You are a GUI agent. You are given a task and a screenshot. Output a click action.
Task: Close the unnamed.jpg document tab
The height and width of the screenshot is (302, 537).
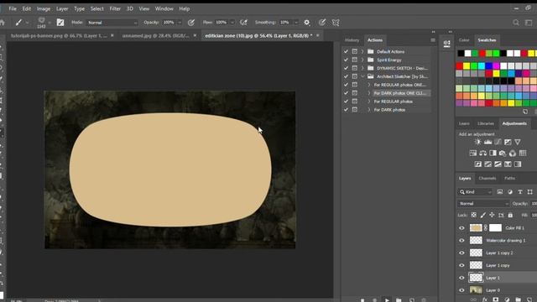tap(195, 35)
